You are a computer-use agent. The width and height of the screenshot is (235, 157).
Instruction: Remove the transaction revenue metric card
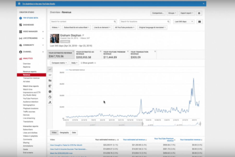click(x=155, y=52)
